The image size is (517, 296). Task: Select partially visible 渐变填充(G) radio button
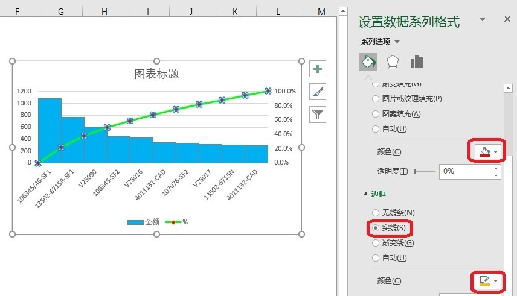[376, 84]
